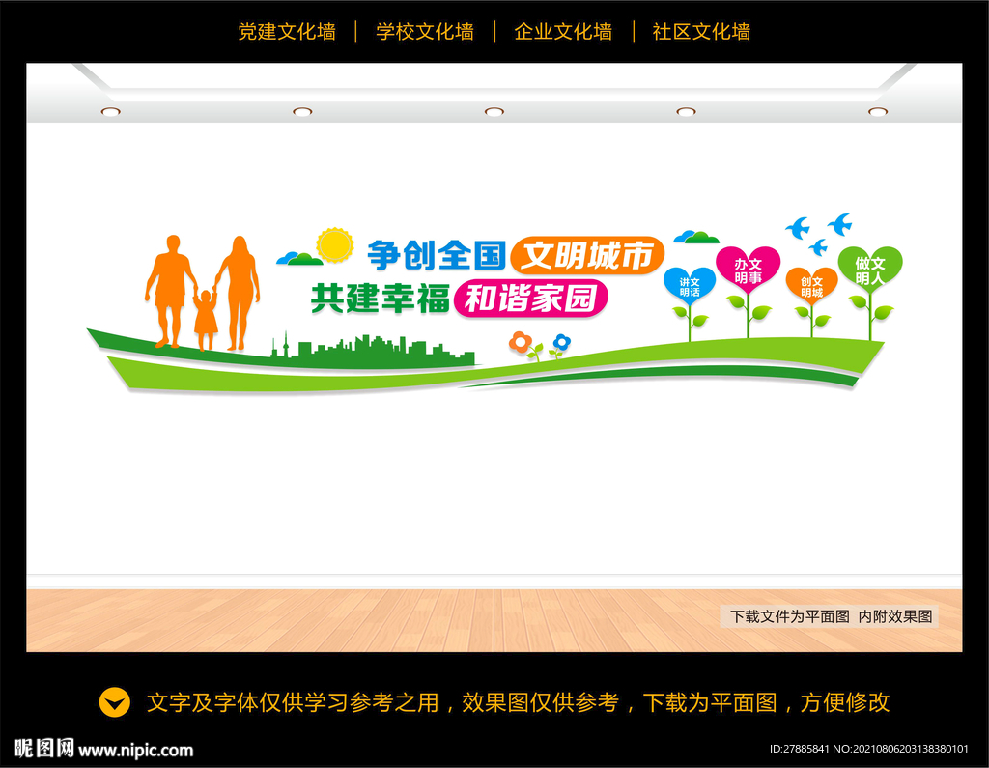Open the 学校文化墙 category
Image resolution: width=989 pixels, height=768 pixels.
point(425,32)
